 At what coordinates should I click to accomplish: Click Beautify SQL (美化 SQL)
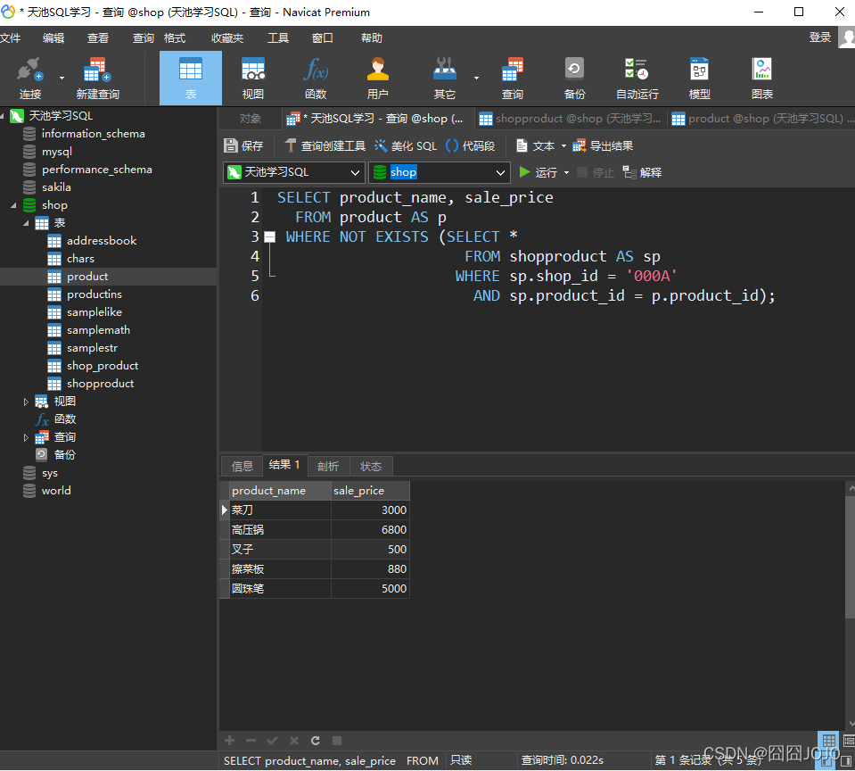406,145
